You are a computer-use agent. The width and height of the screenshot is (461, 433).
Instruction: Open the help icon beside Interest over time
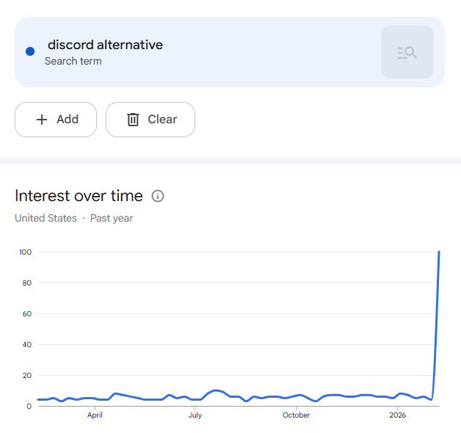coord(157,196)
